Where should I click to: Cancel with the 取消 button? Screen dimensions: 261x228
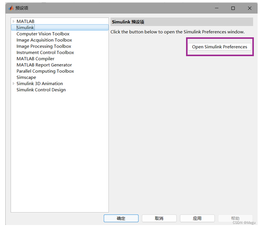pos(159,218)
